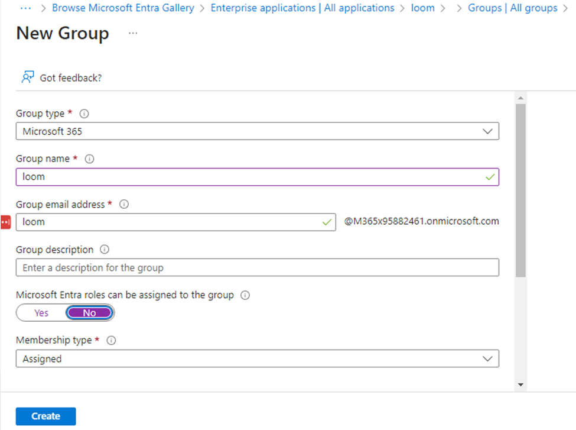Set Entra roles assignment to No
This screenshot has height=430, width=576.
(90, 313)
